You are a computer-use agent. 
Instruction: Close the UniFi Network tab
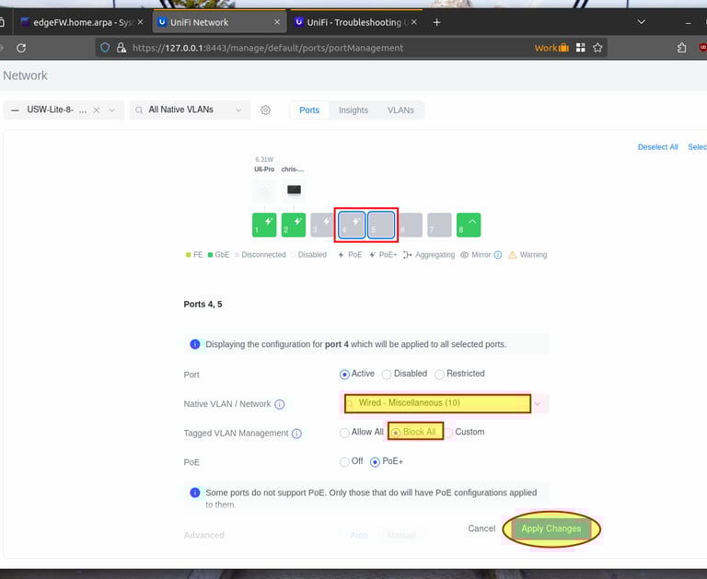(x=277, y=22)
